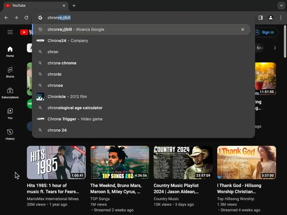Open the Top Hillsong Worship channel
Screen dimensions: 287x215
click(235, 199)
